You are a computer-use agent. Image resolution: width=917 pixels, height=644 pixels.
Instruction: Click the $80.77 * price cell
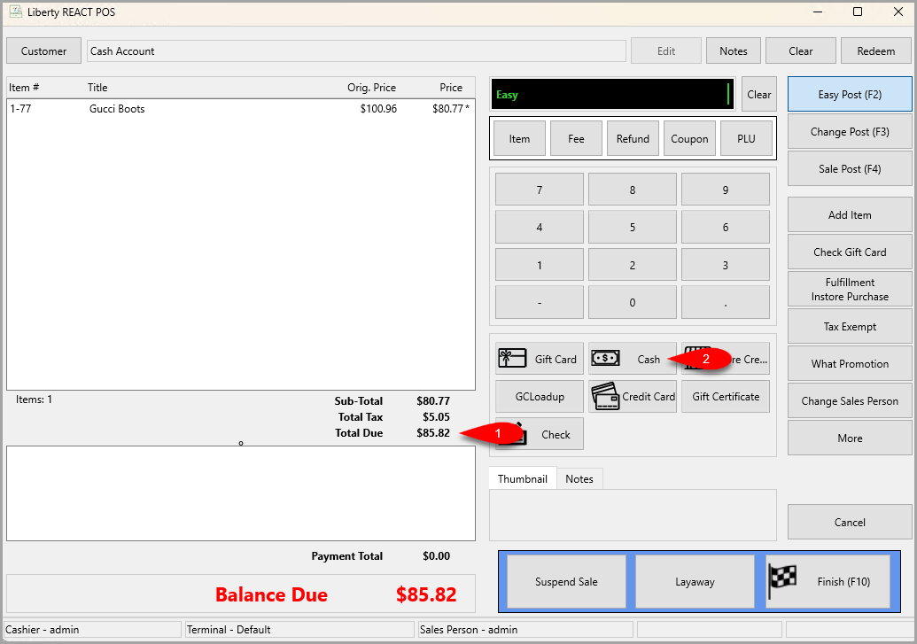pos(451,109)
